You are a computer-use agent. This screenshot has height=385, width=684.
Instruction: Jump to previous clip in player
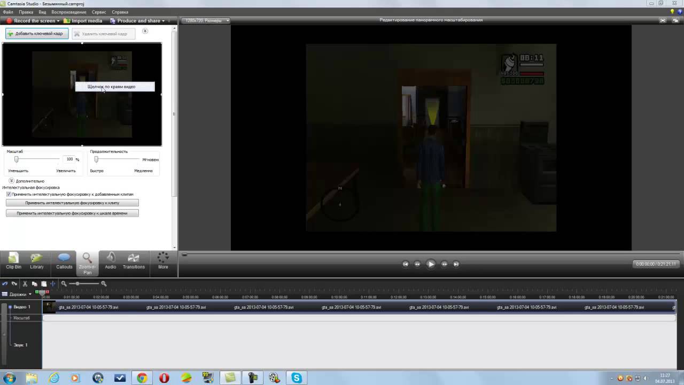point(405,264)
